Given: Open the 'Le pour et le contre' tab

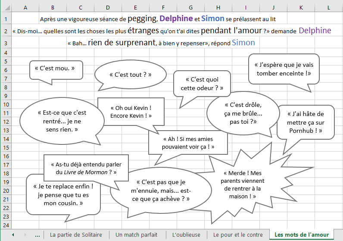Looking at the screenshot, I should pyautogui.click(x=237, y=235).
